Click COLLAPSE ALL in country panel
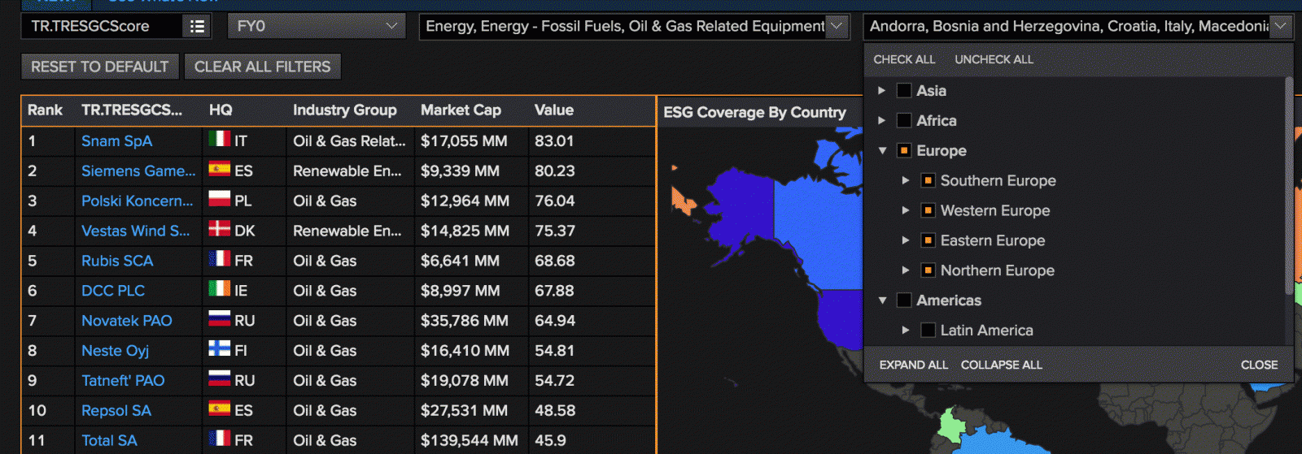The height and width of the screenshot is (454, 1302). [1002, 365]
